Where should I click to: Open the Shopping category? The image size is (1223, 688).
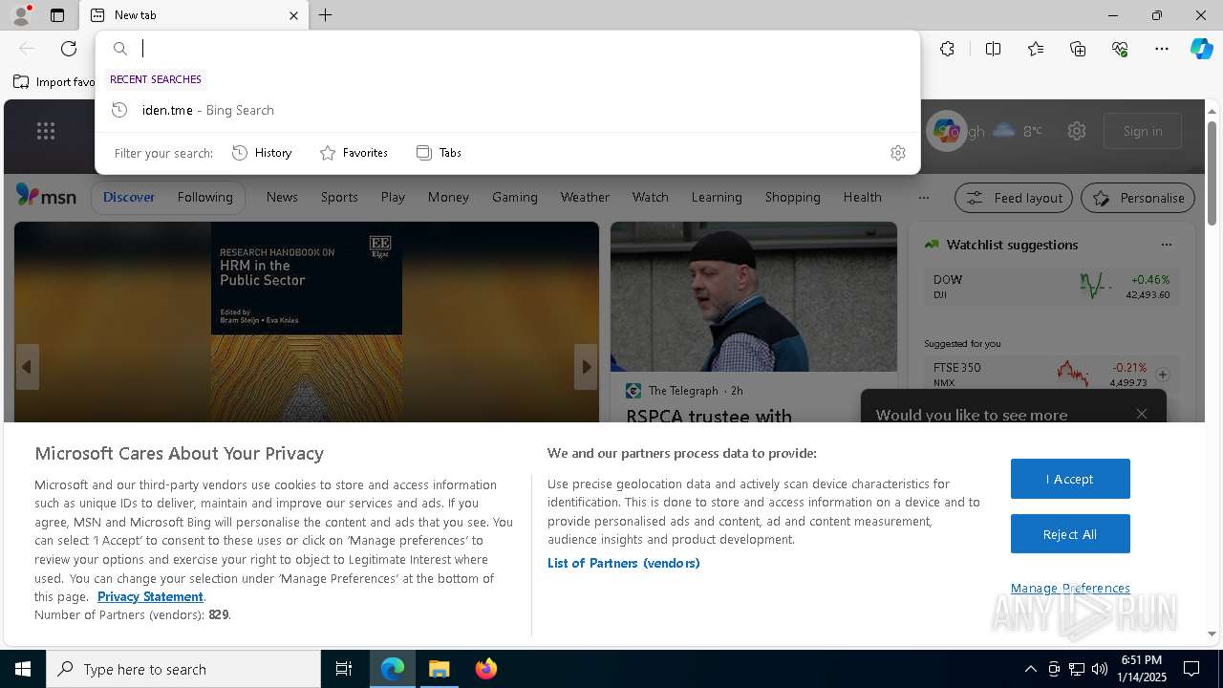click(x=792, y=197)
